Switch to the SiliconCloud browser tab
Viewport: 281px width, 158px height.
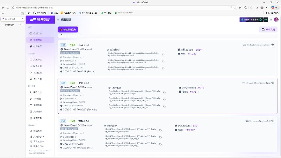coord(11,19)
